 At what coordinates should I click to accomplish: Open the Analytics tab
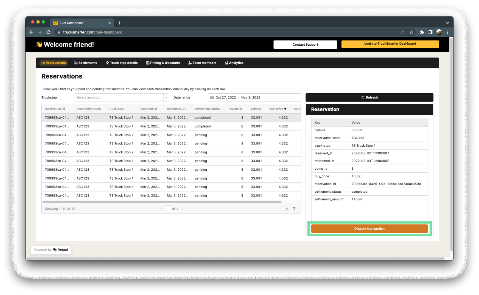(234, 63)
